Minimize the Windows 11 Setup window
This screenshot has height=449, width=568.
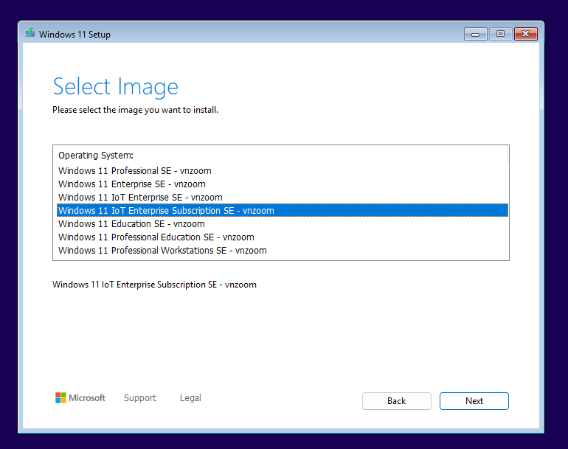click(x=475, y=34)
